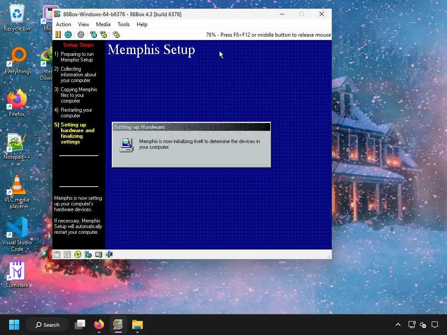Image resolution: width=447 pixels, height=335 pixels.
Task: Click the mouse release hint status text
Action: click(268, 35)
